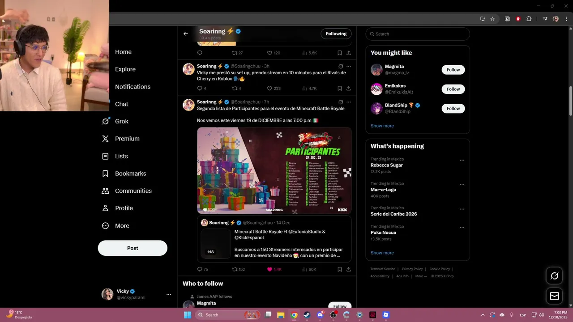Open the floating Grok button
The height and width of the screenshot is (322, 573).
click(x=554, y=276)
